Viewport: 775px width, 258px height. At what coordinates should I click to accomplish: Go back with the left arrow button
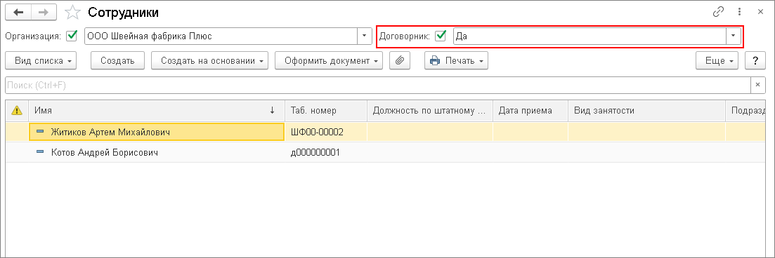[x=18, y=13]
